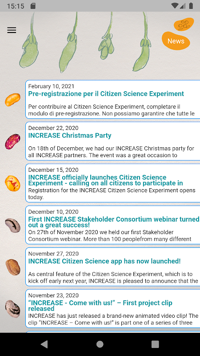Tap the December 22, 2020 news card preview text
The height and width of the screenshot is (356, 200).
click(x=111, y=152)
